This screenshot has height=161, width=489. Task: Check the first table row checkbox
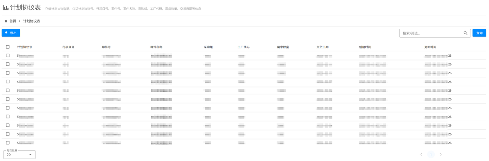click(x=8, y=56)
